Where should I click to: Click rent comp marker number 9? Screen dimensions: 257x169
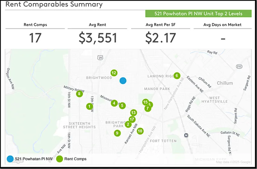pos(117,133)
